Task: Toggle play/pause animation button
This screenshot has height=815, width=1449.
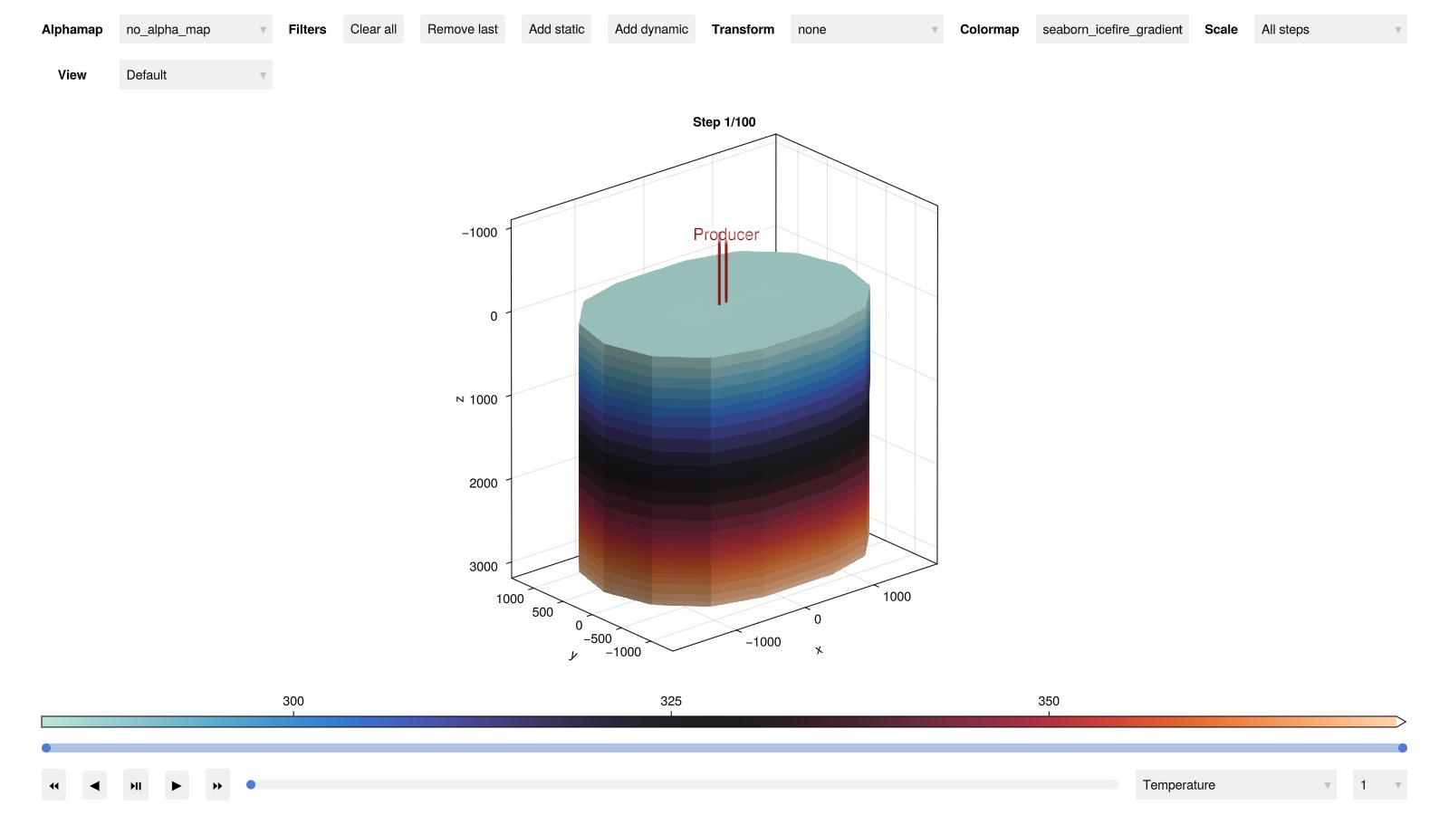Action: [x=136, y=785]
